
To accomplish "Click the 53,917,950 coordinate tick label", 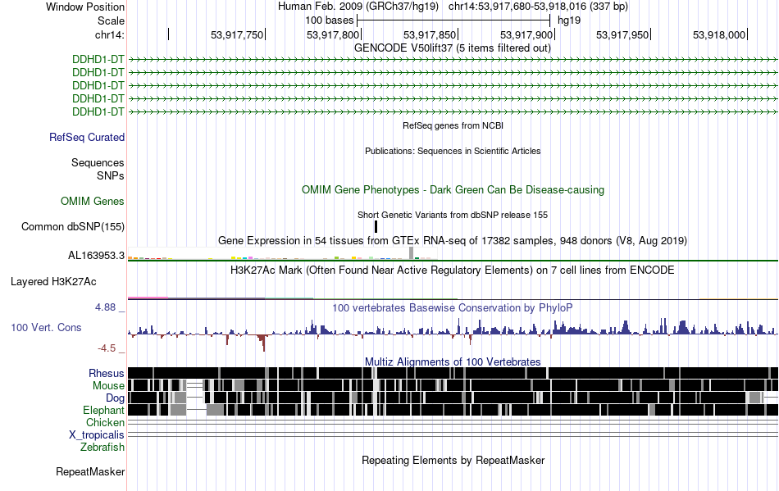I will [622, 34].
